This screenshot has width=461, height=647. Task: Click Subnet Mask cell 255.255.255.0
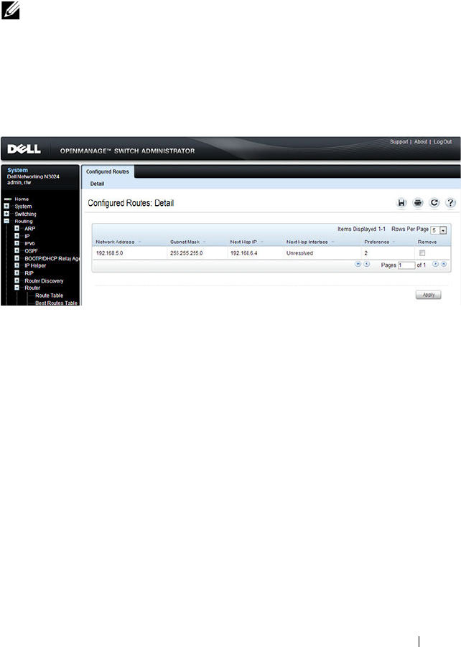186,253
